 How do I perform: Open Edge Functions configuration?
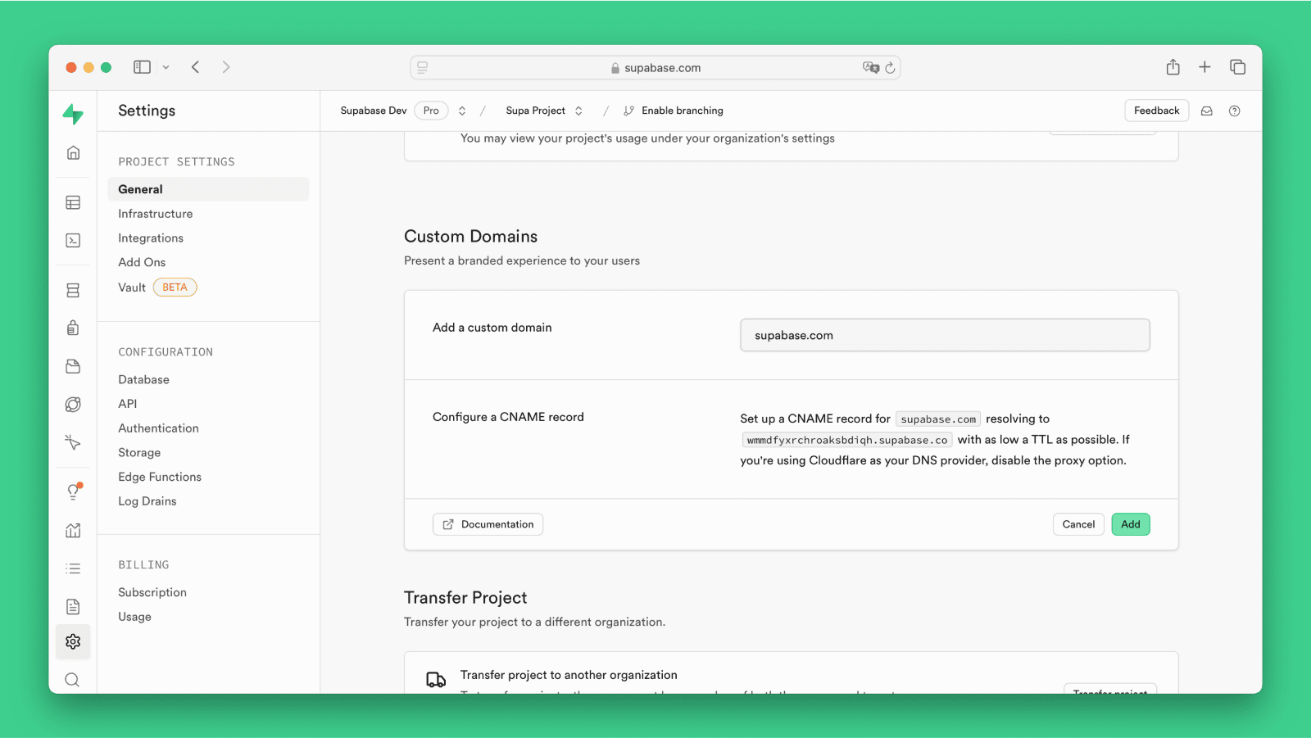pos(160,477)
